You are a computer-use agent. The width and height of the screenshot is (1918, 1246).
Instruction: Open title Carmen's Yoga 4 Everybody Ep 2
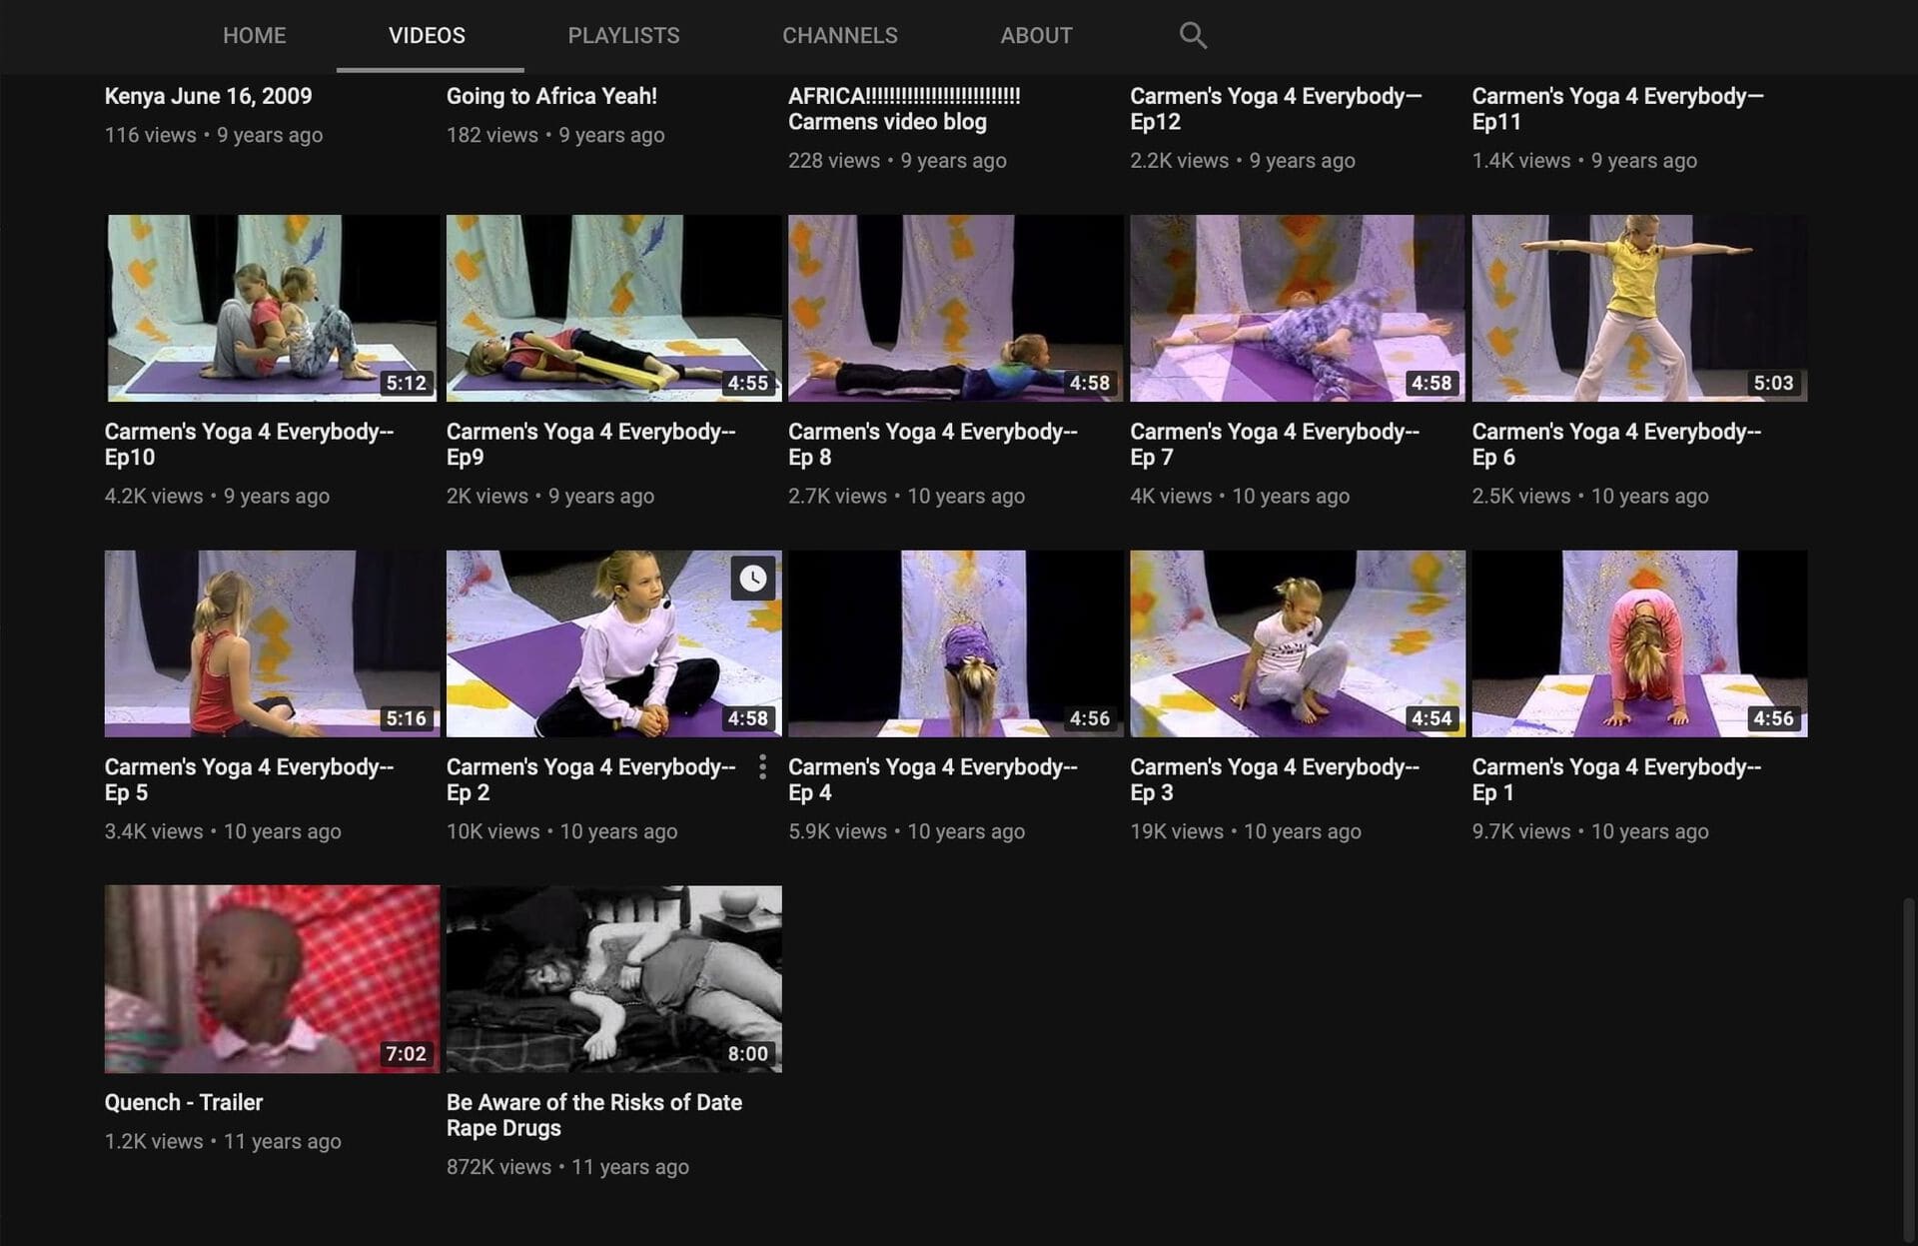590,779
